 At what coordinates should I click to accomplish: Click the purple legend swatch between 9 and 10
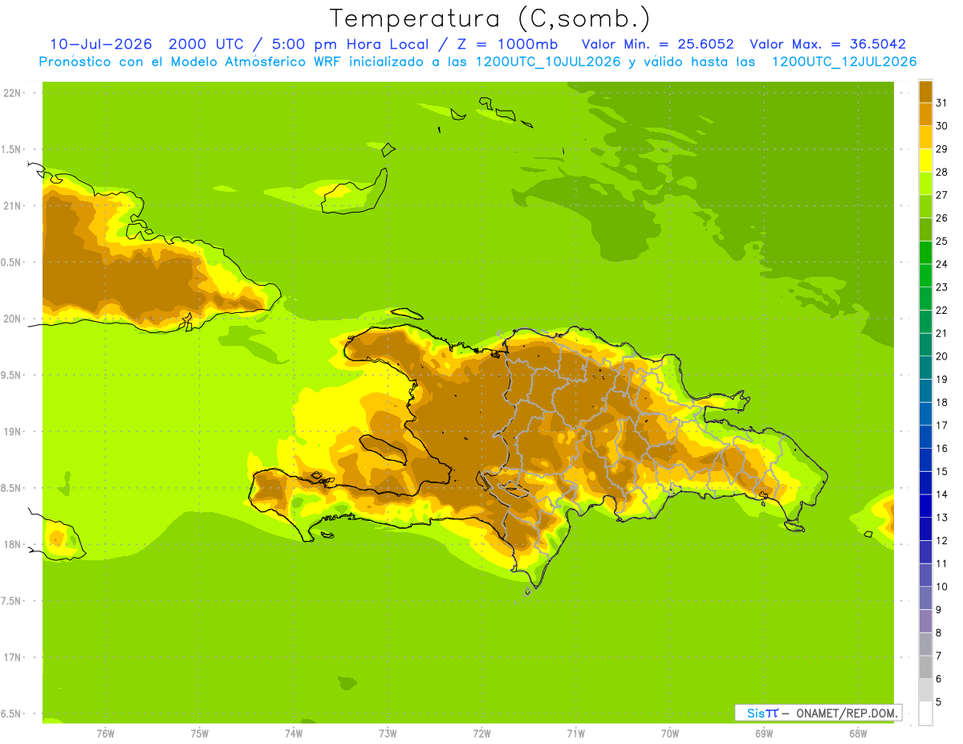point(925,598)
